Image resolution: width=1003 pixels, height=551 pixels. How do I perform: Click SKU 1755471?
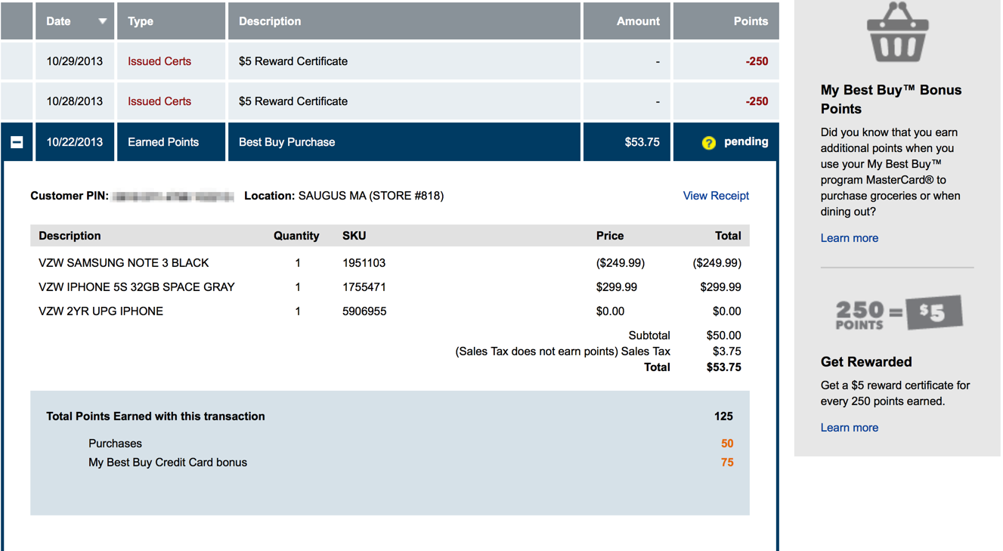(364, 287)
